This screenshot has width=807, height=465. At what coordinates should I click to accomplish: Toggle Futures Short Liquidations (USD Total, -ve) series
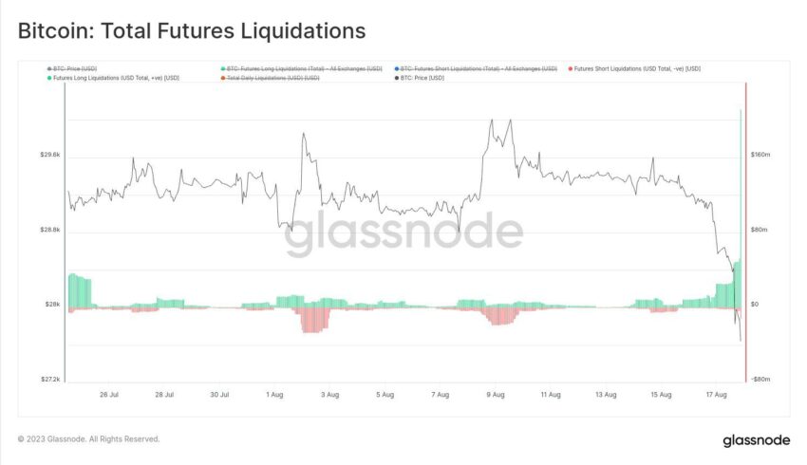(634, 68)
